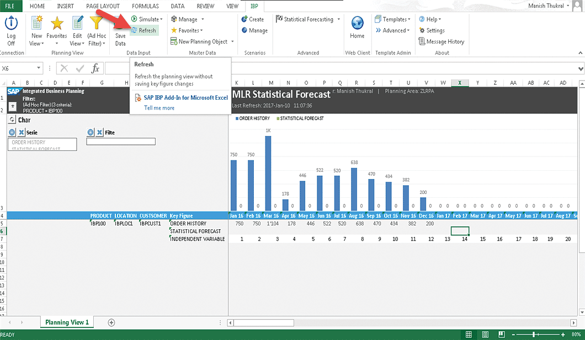Screen dimensions: 585x340
Task: Switch to Page Break Preview in status bar
Action: pos(502,334)
